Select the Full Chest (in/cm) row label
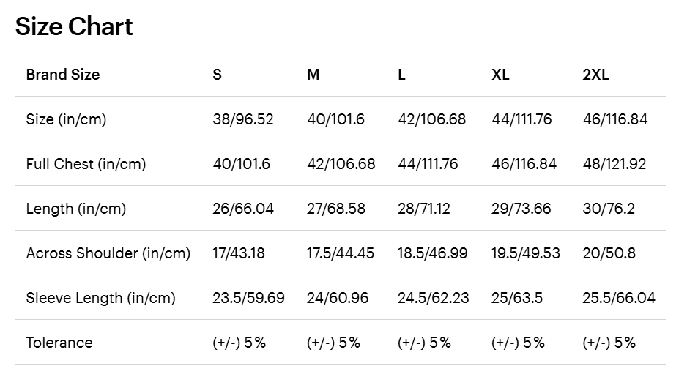This screenshot has width=687, height=388. click(86, 164)
